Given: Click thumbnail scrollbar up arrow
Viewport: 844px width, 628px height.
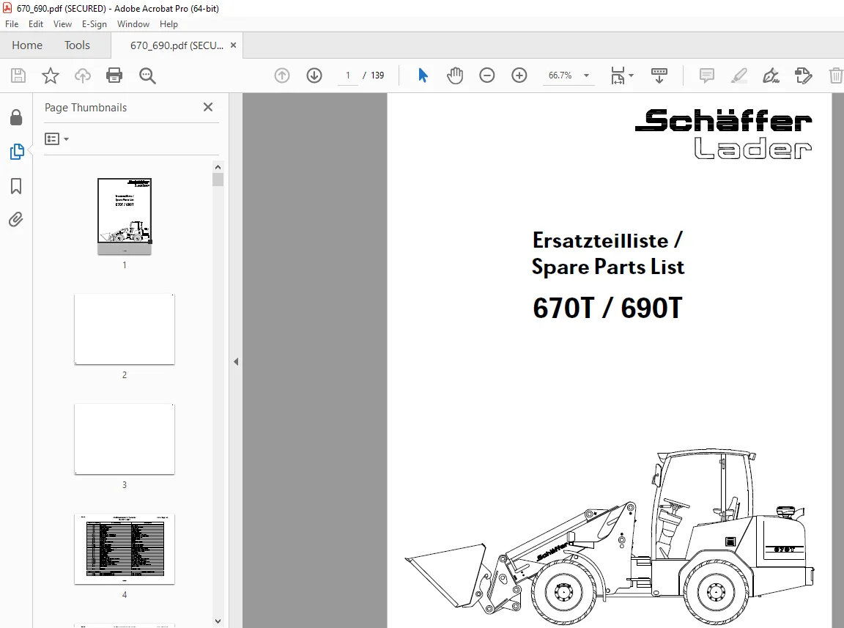Looking at the screenshot, I should pyautogui.click(x=218, y=167).
